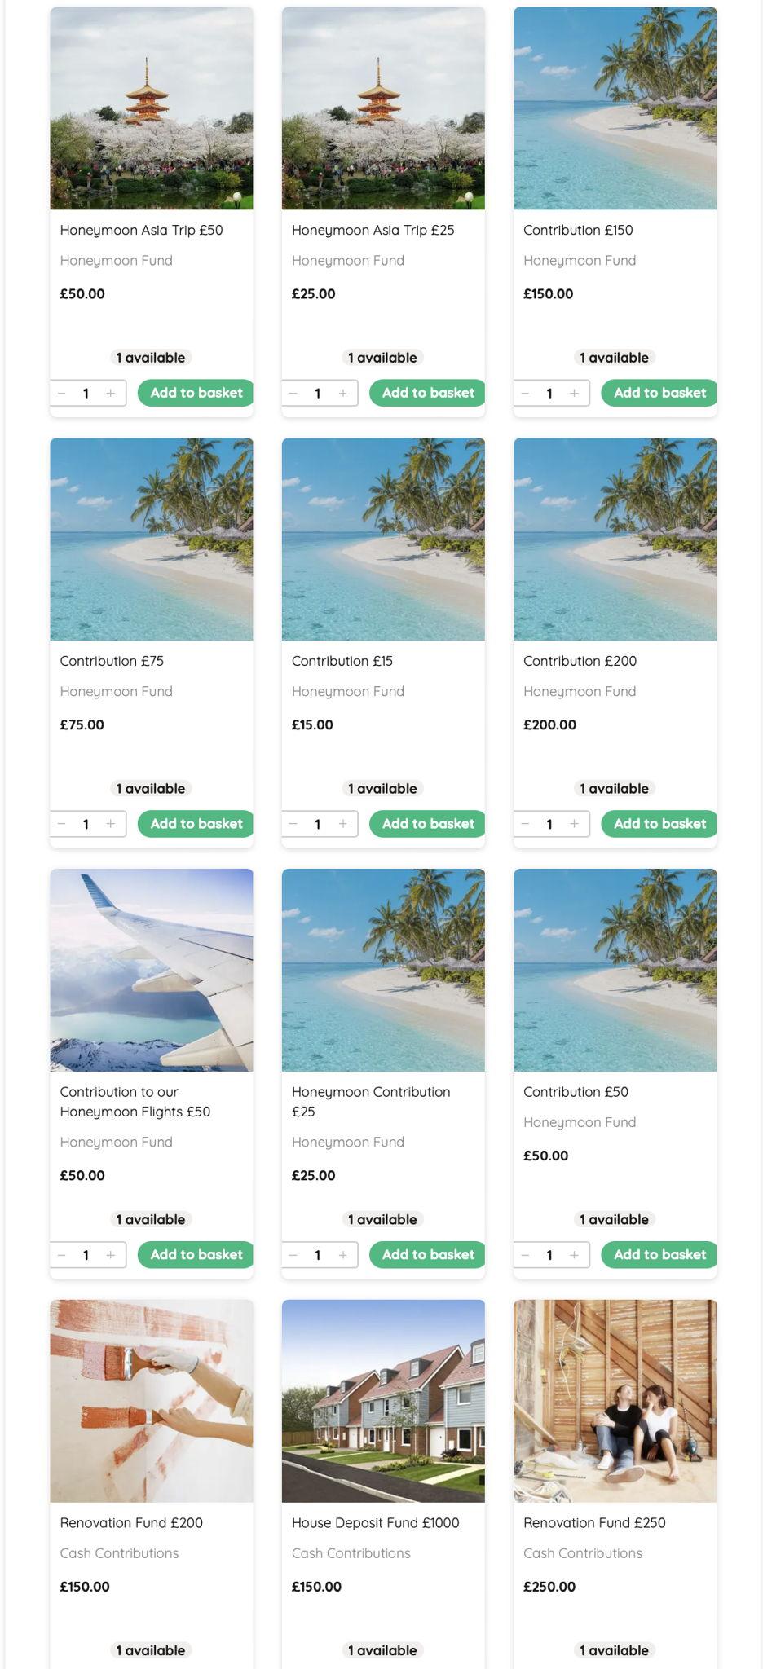The height and width of the screenshot is (1669, 763).
Task: Click plus icon for Contribution £150
Action: coord(574,393)
